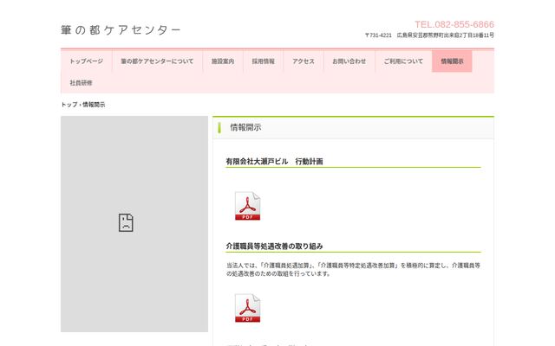
Task: Select 施設案内 in navigation
Action: coord(223,61)
